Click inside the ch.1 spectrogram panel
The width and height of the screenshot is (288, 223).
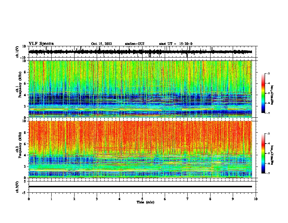point(140,89)
